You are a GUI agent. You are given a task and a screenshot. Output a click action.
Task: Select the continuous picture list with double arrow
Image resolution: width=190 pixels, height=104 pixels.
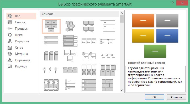pyautogui.click(x=51, y=85)
